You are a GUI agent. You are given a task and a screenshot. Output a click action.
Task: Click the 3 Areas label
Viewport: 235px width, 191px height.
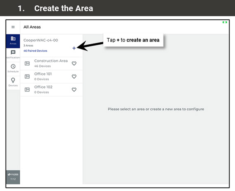point(28,46)
